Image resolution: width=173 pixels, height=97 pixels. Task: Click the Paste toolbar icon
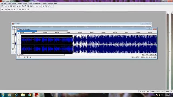(x=23, y=6)
